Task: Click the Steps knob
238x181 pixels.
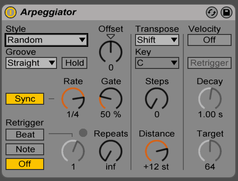Action: [157, 99]
